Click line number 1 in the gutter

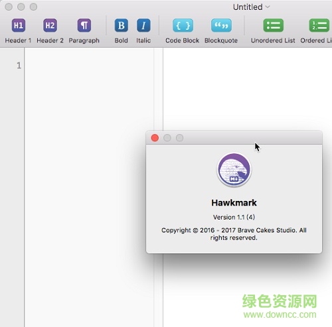(19, 66)
